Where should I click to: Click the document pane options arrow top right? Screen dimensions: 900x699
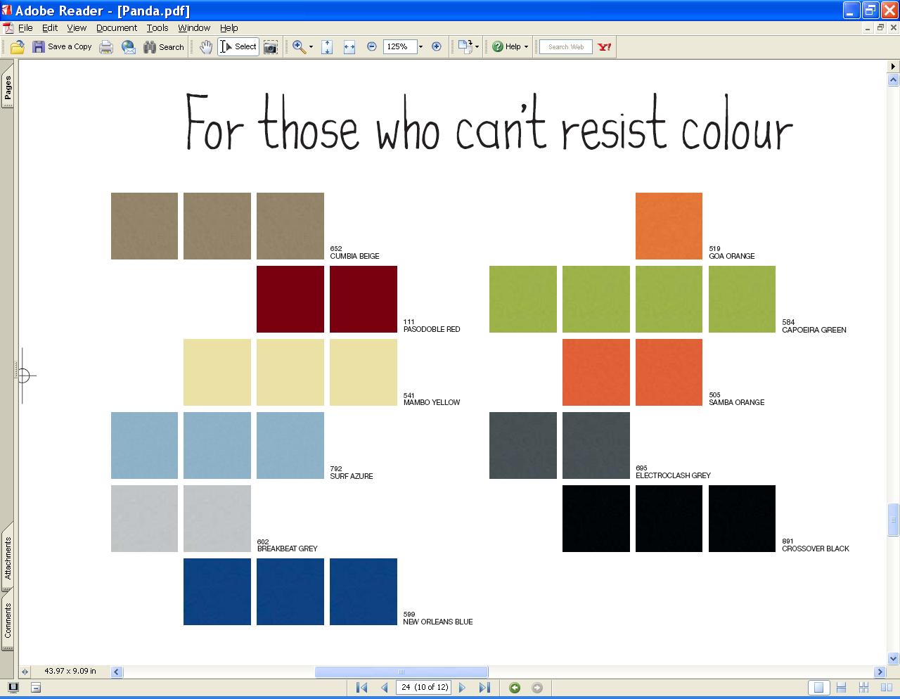point(894,66)
